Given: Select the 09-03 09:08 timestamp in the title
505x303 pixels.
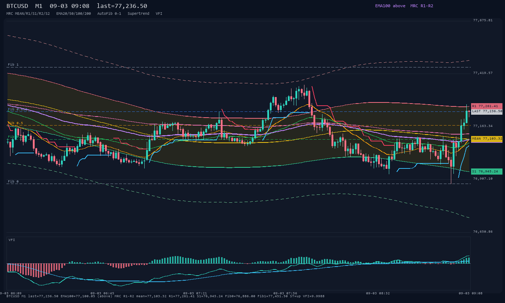Looking at the screenshot, I should 70,6.
